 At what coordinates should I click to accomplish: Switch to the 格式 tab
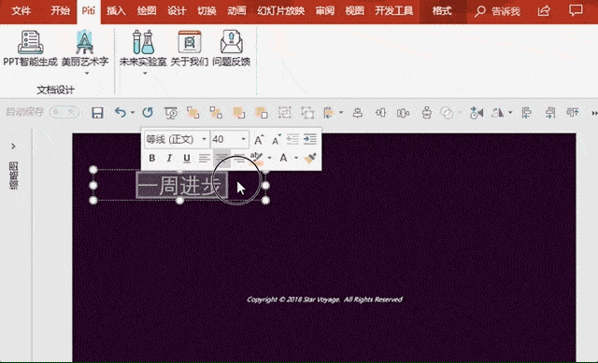click(442, 10)
